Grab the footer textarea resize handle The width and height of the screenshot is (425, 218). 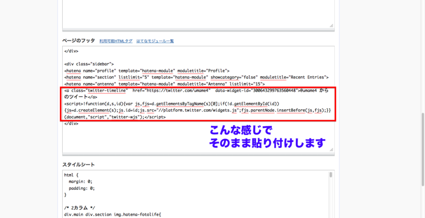coord(331,150)
